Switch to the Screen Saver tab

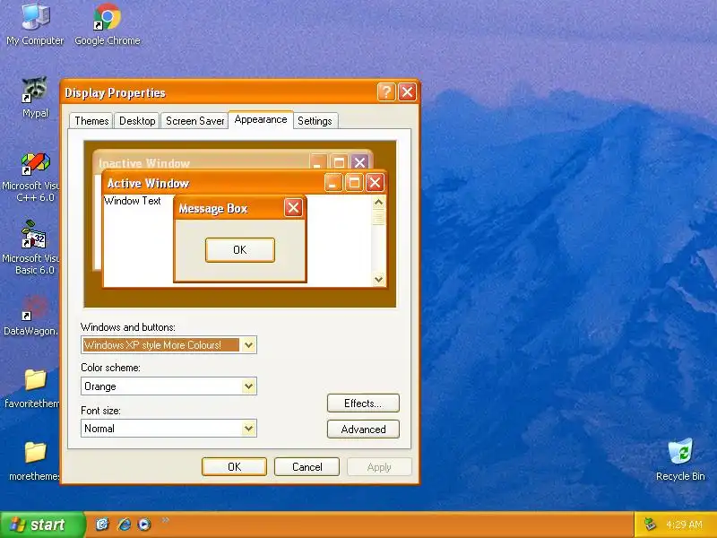point(194,121)
